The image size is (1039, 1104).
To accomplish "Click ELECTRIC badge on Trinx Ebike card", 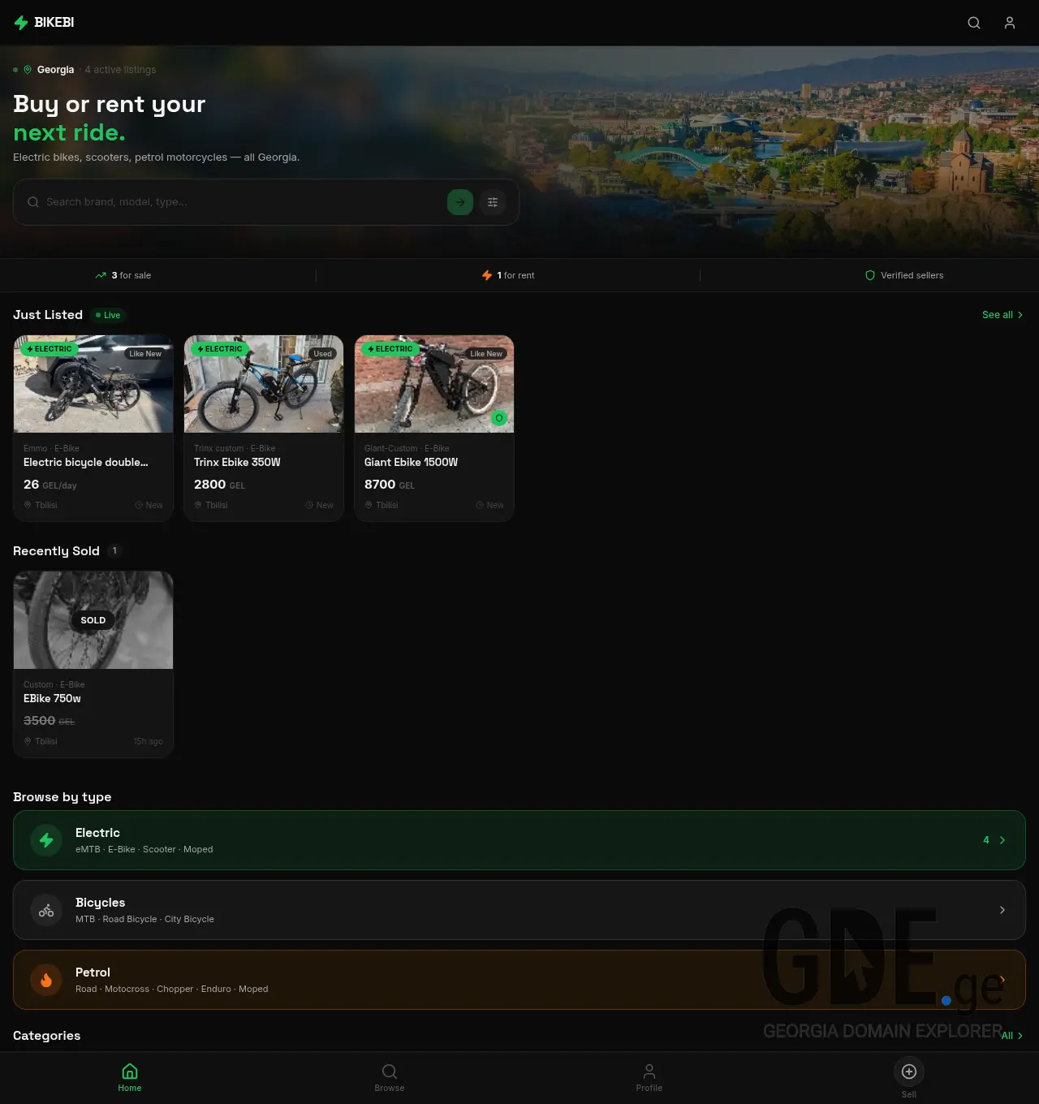I will click(220, 349).
